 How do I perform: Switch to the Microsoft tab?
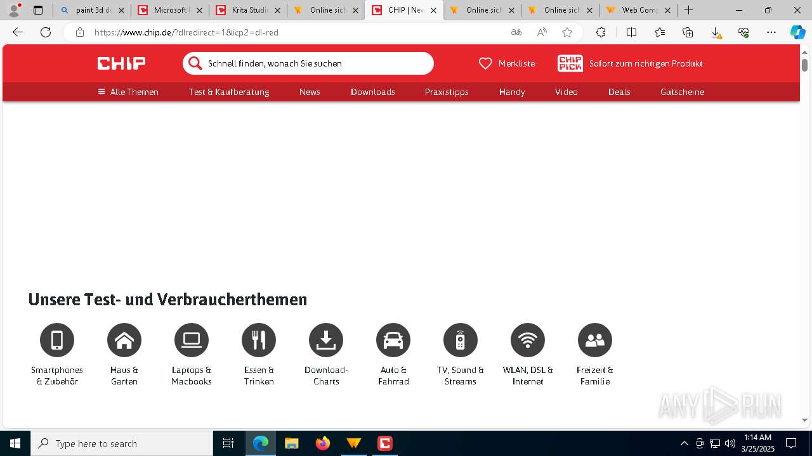[171, 10]
